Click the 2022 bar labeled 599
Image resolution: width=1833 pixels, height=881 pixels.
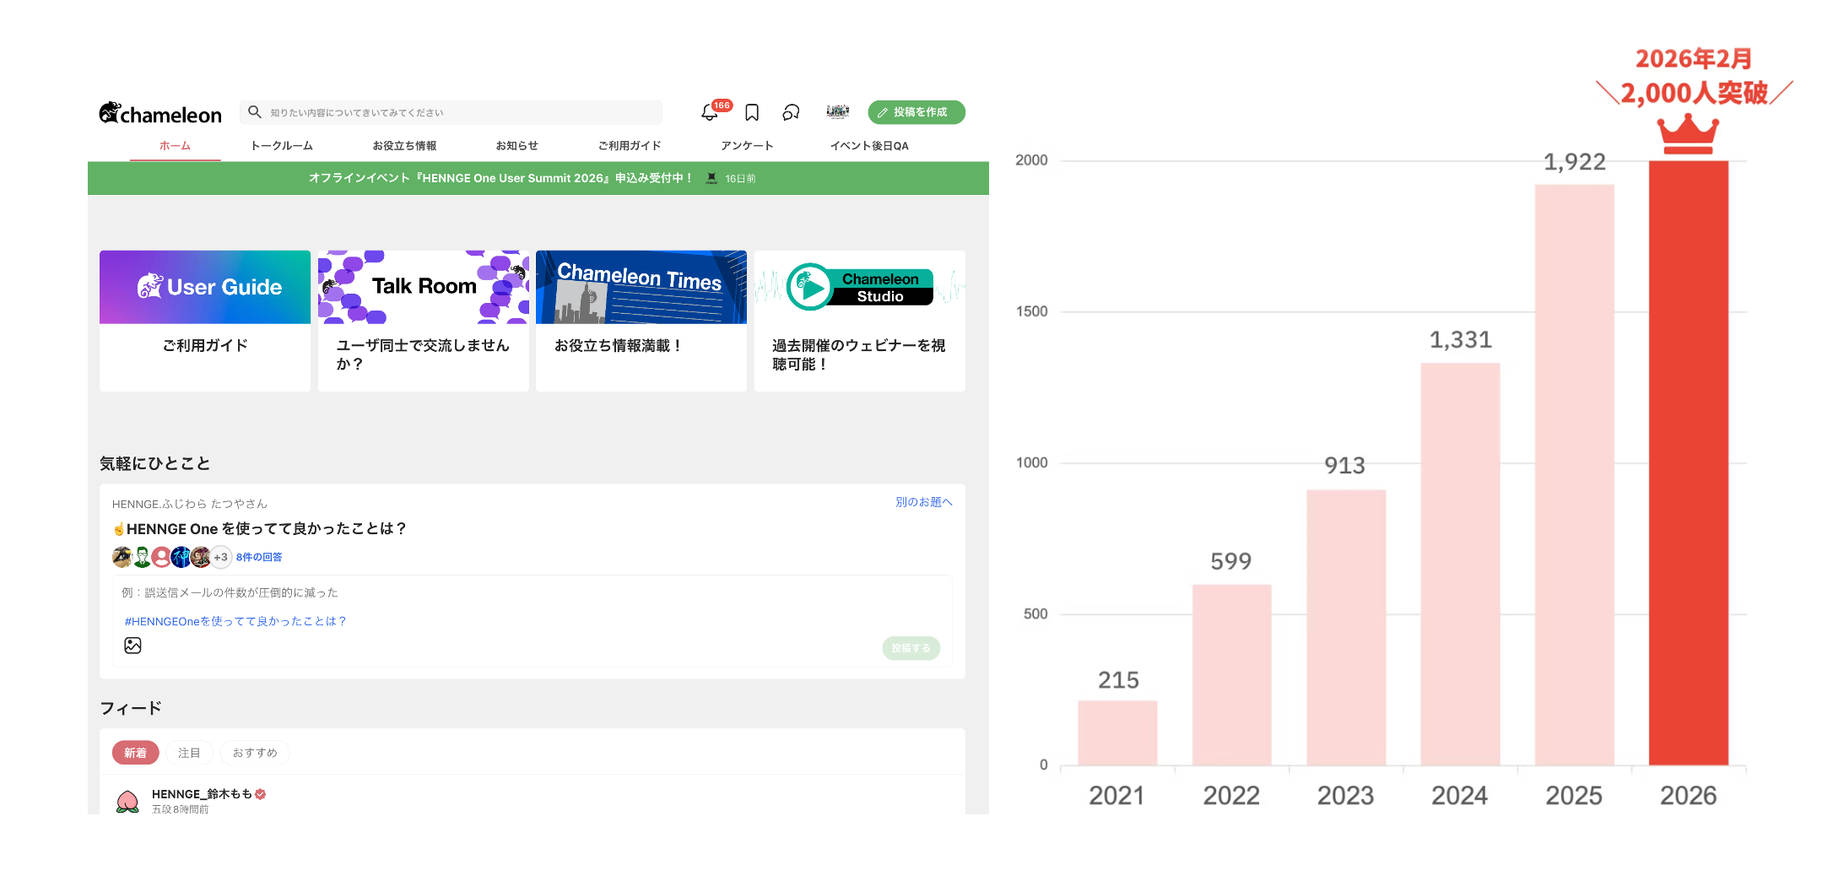pos(1231,675)
